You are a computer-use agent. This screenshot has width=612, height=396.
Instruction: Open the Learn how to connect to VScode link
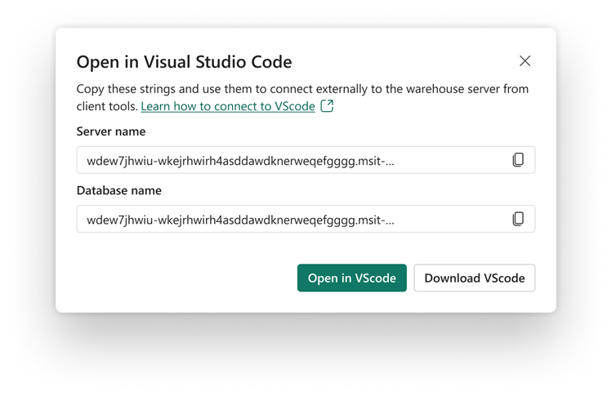pyautogui.click(x=228, y=106)
